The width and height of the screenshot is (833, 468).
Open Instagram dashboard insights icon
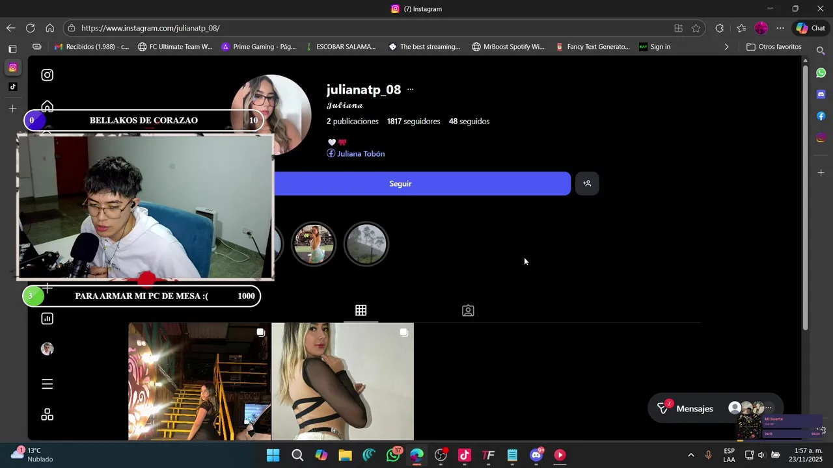pyautogui.click(x=47, y=318)
